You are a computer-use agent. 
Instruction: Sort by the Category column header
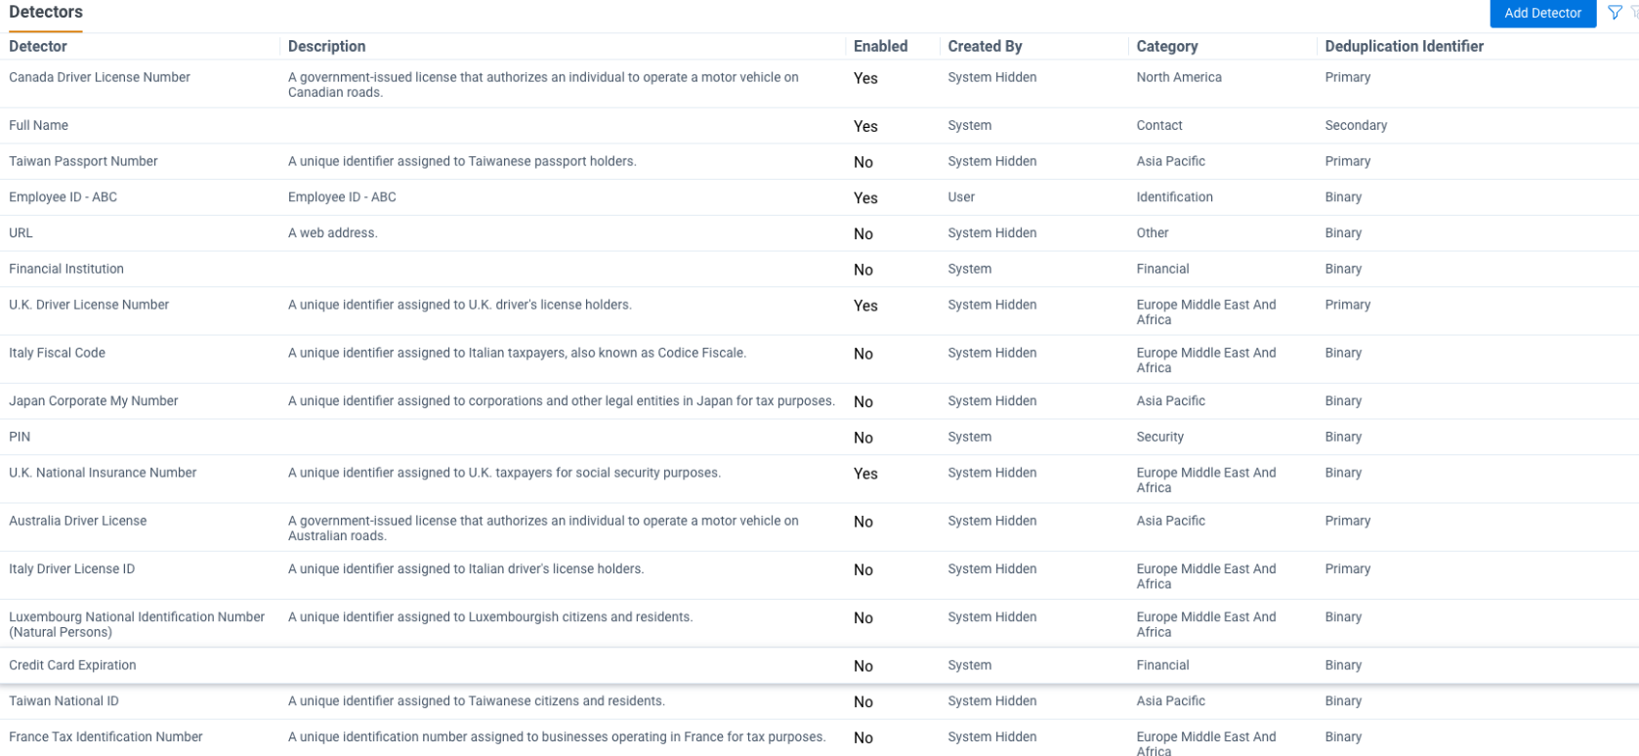click(1166, 46)
